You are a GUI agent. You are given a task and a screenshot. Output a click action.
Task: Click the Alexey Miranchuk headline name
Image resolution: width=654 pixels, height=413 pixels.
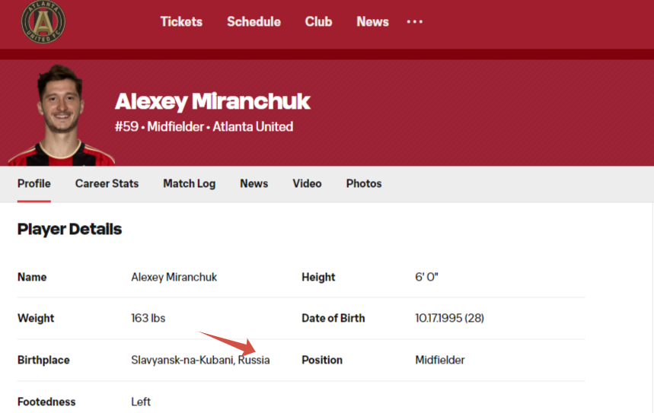(x=212, y=102)
